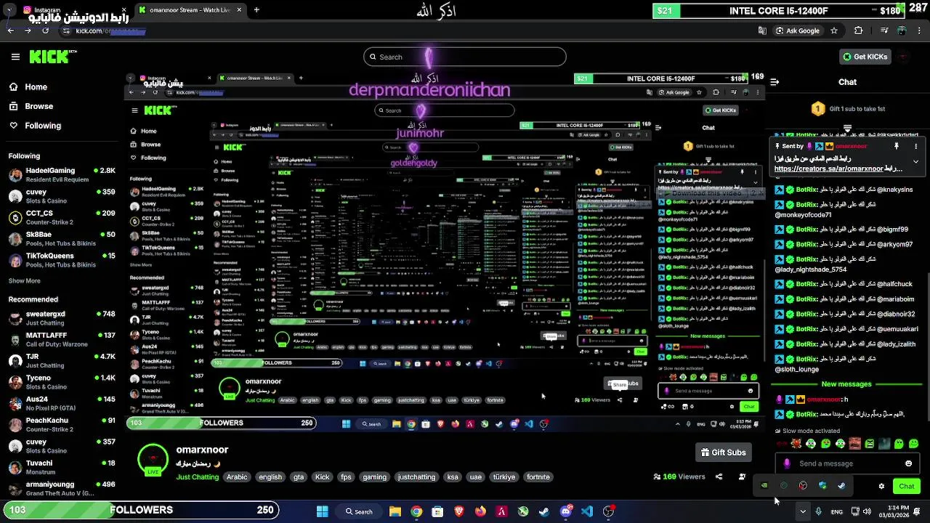
Task: Click the taskbar microphone icon
Action: (819, 511)
